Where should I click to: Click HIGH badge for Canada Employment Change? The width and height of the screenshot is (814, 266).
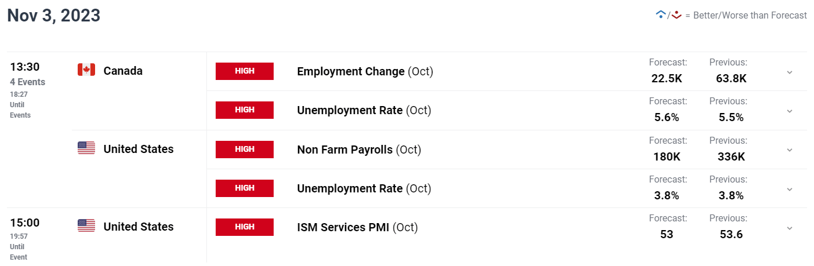245,71
